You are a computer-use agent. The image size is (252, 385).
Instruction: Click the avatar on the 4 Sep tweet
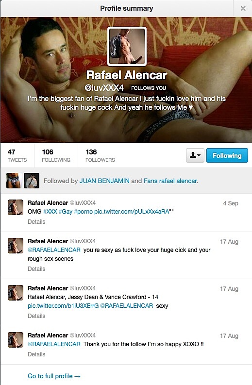coord(16,207)
